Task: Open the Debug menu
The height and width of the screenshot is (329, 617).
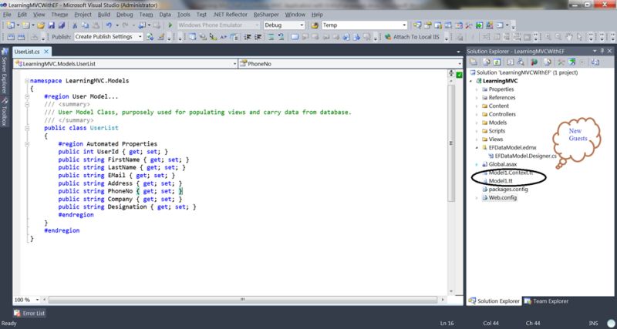Action: click(125, 15)
